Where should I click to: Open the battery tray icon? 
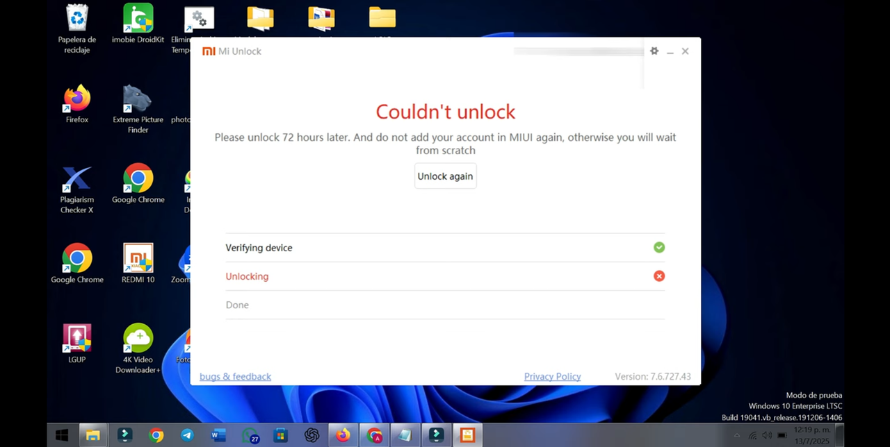click(782, 435)
